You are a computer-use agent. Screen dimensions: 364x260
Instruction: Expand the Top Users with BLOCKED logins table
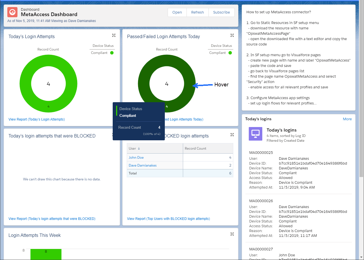(232, 135)
